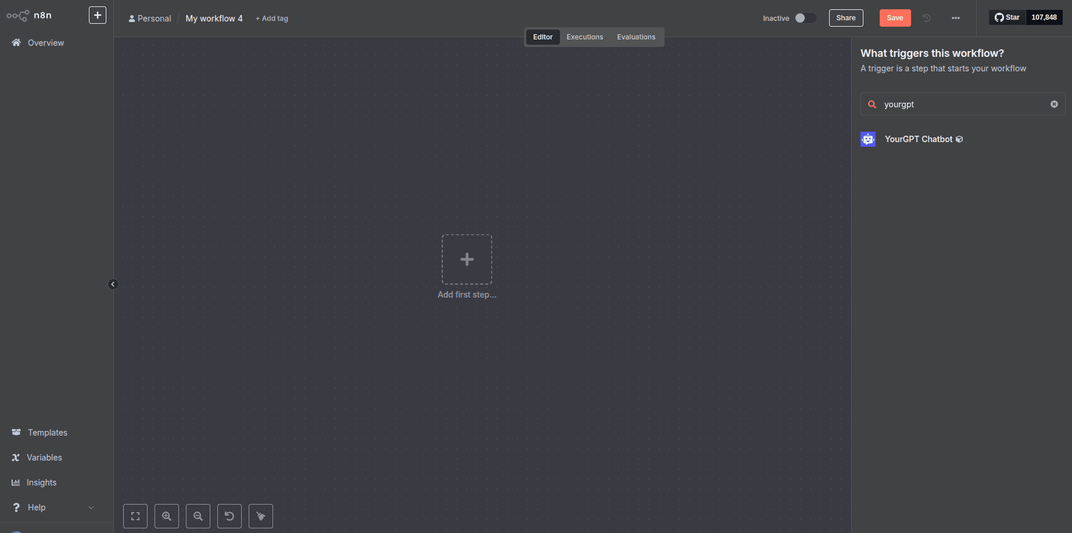Save the current workflow

pos(895,18)
